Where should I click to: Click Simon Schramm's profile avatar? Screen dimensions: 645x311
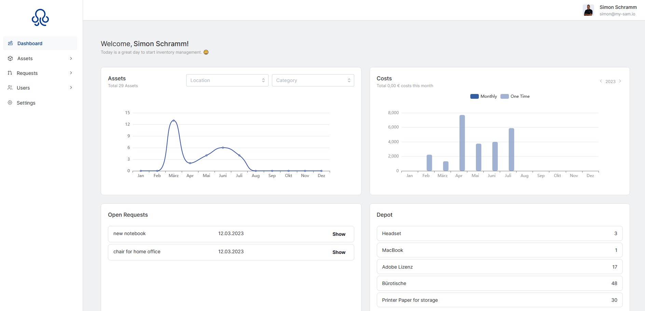(x=588, y=10)
